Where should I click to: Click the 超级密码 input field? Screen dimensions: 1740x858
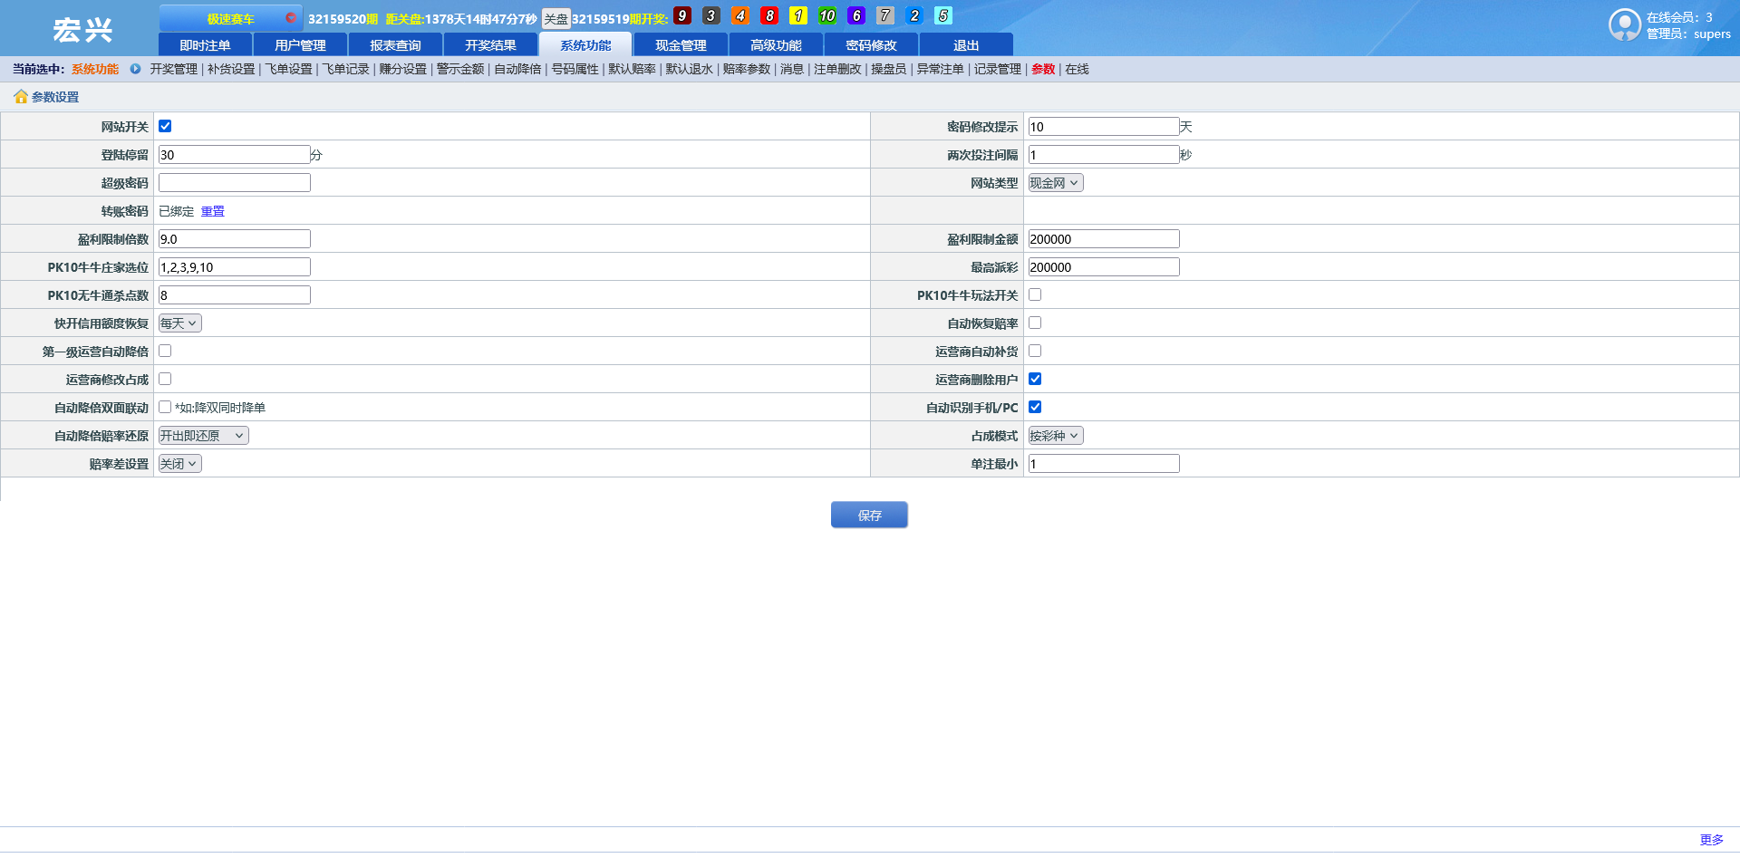point(235,183)
